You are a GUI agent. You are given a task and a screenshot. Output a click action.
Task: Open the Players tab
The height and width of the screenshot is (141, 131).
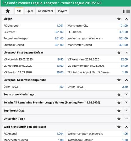tap(63, 11)
